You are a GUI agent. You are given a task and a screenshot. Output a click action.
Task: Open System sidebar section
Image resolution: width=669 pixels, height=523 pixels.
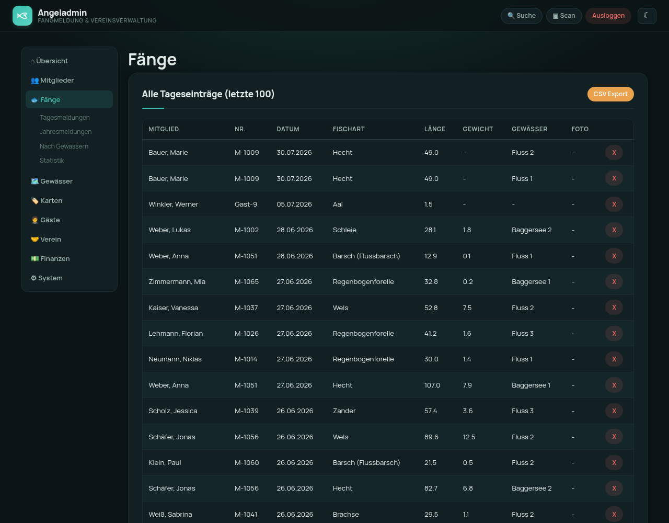point(69,278)
